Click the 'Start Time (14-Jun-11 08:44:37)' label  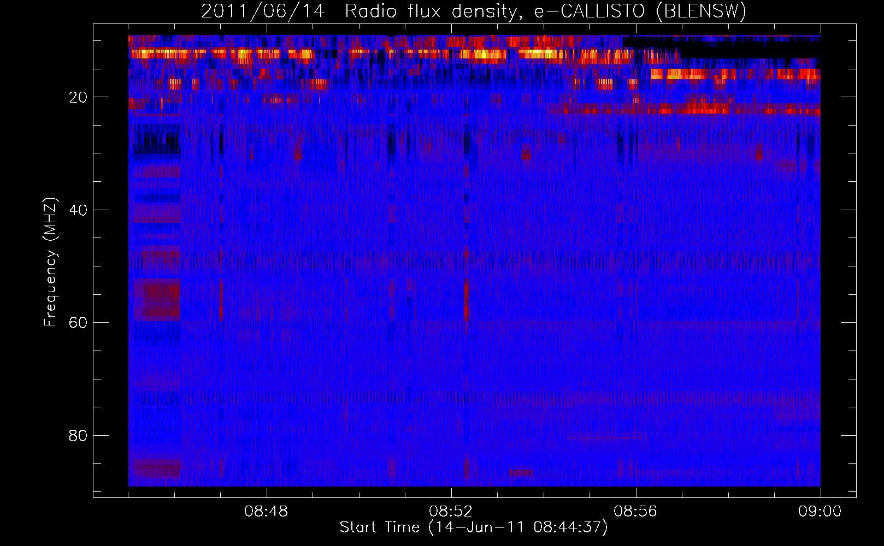(x=474, y=527)
